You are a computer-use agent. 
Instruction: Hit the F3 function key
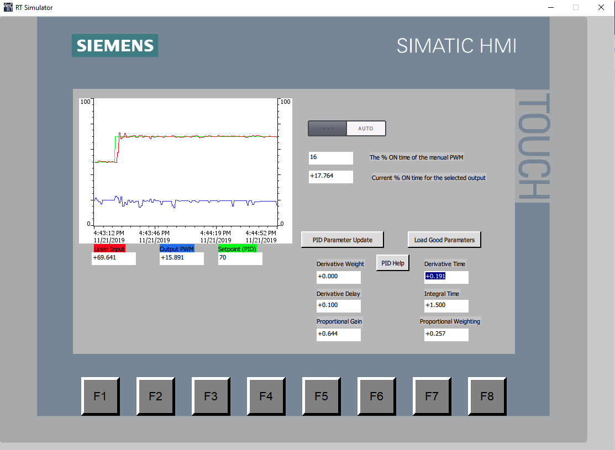[x=211, y=396]
